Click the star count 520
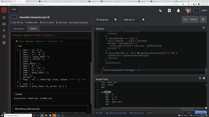Screen dimensions: 209x117 pos(13,22)
